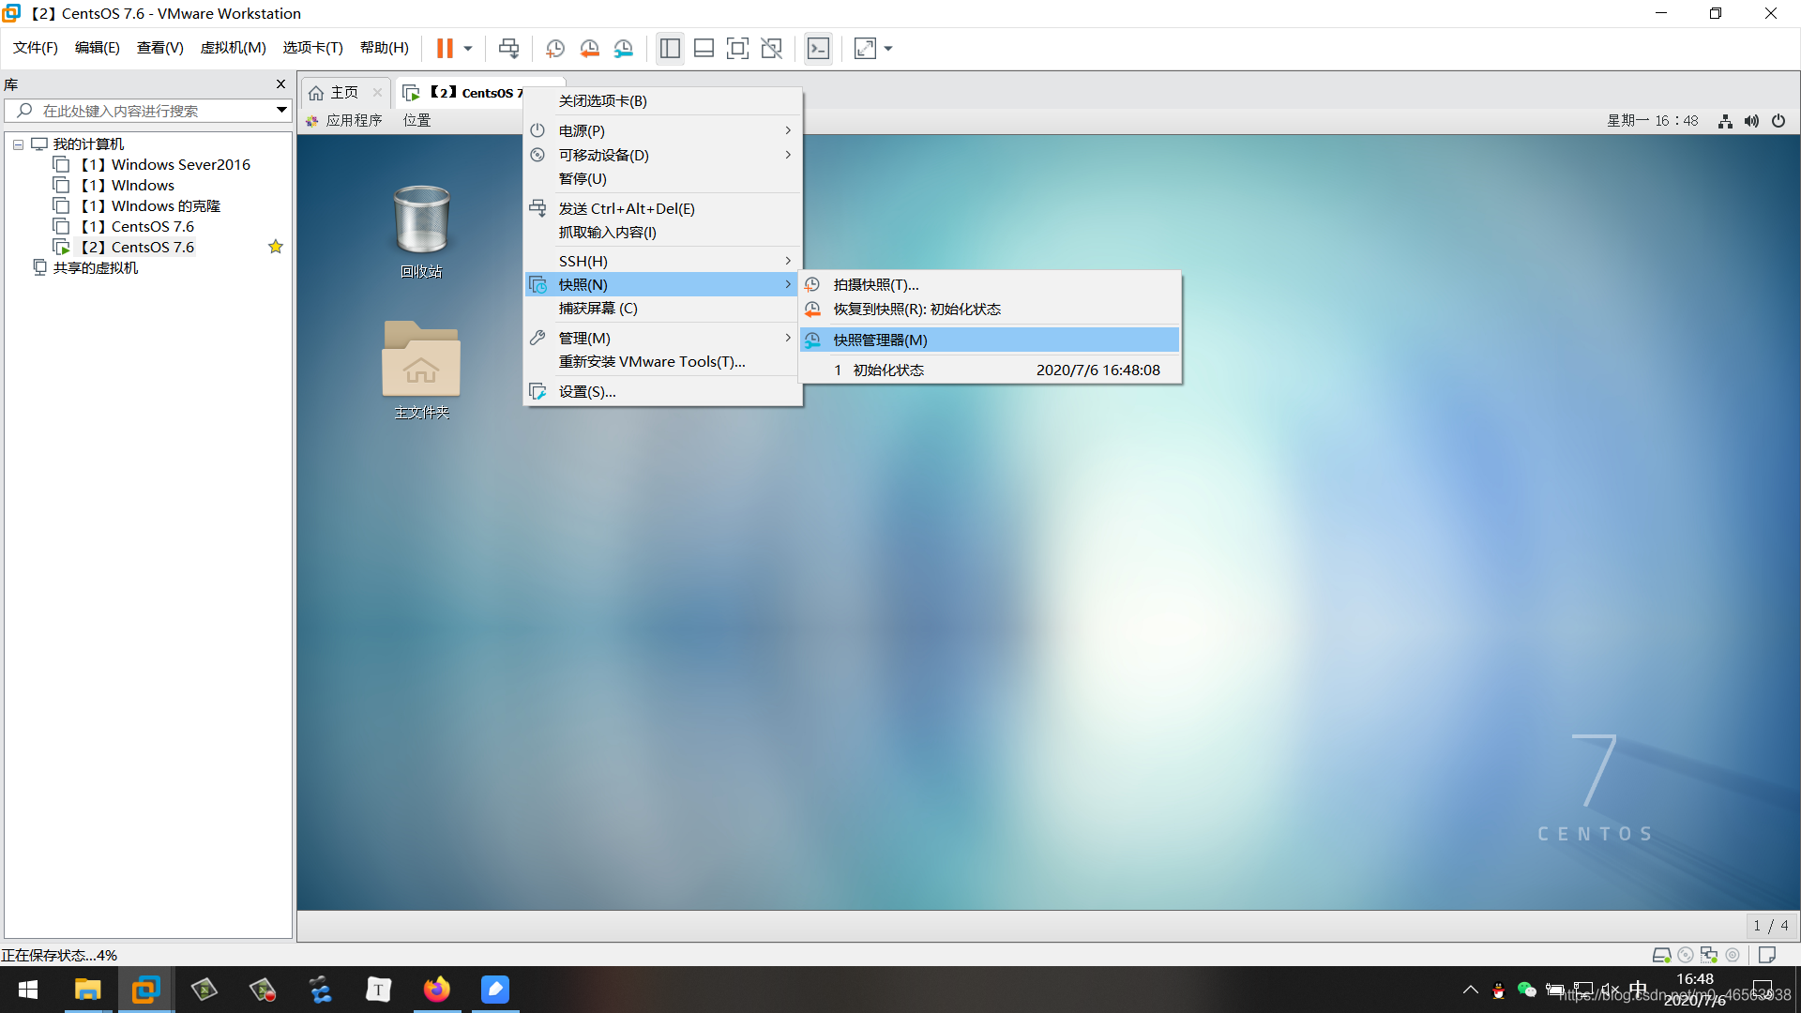This screenshot has height=1013, width=1801.
Task: Click the CentOS network status icon
Action: 1725,121
